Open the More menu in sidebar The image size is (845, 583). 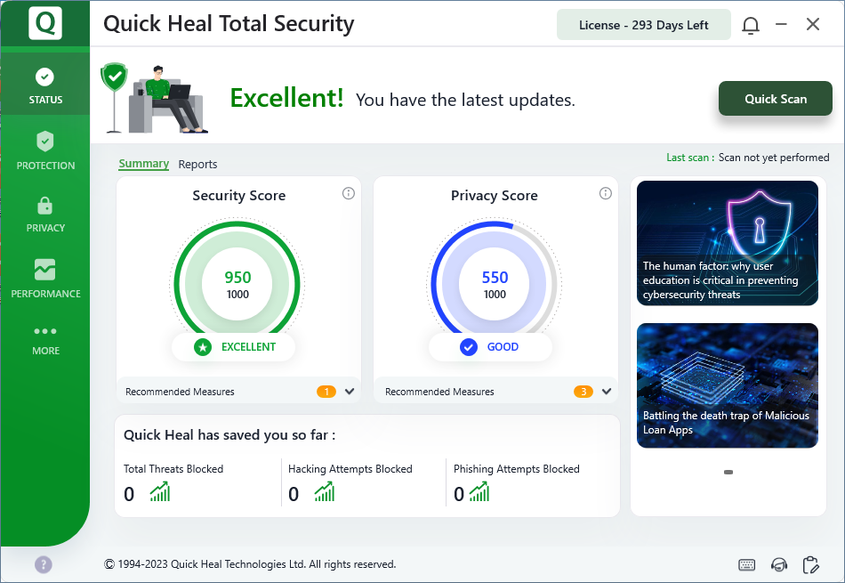point(45,339)
